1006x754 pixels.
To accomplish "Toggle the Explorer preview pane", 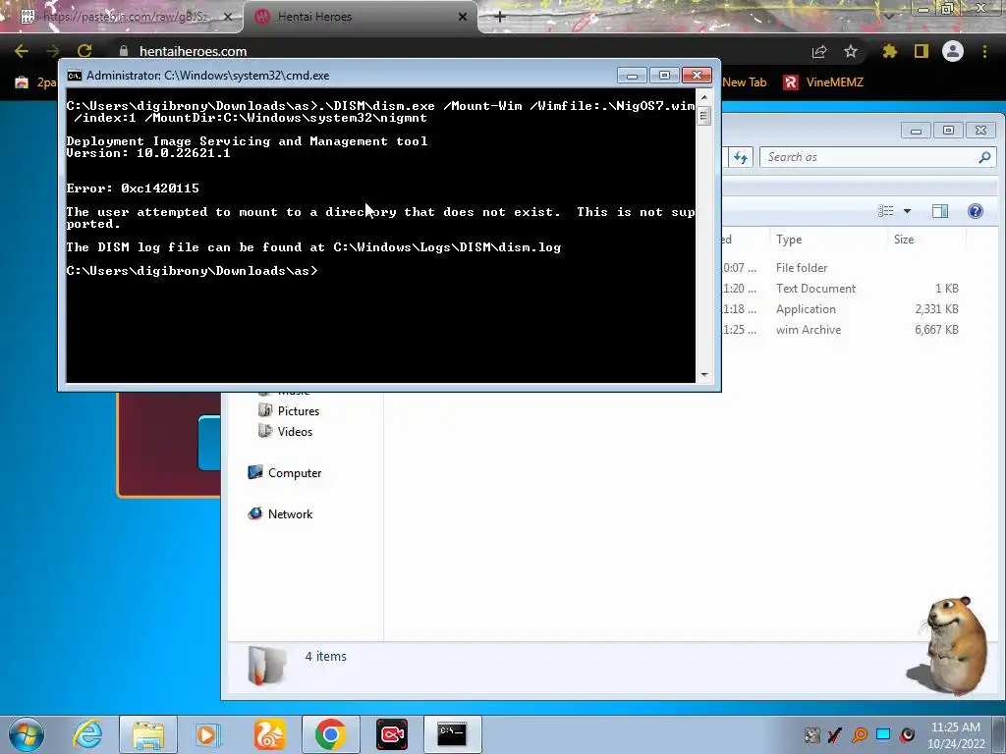I will point(940,211).
